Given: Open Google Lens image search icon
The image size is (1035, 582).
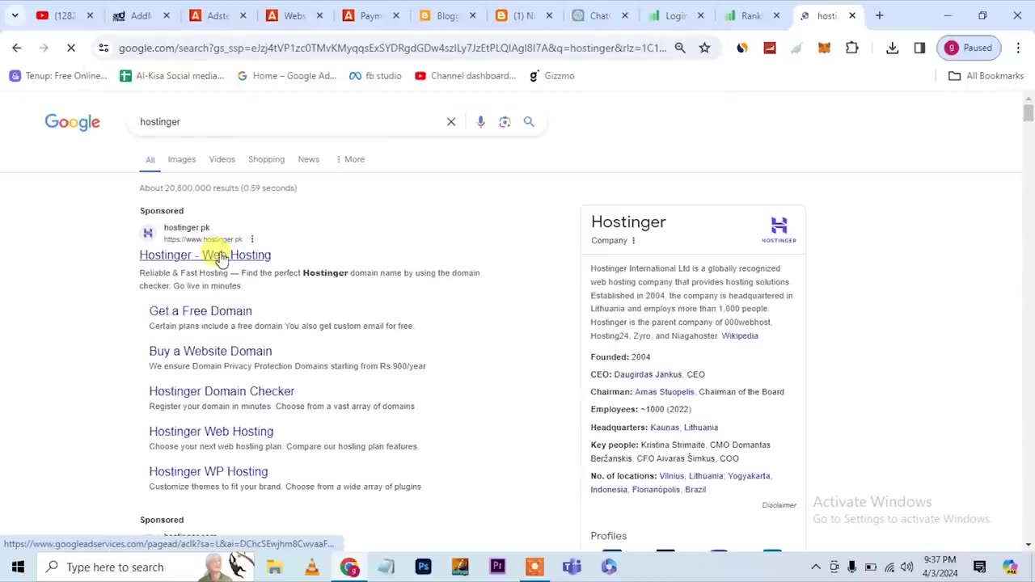Looking at the screenshot, I should pyautogui.click(x=505, y=122).
